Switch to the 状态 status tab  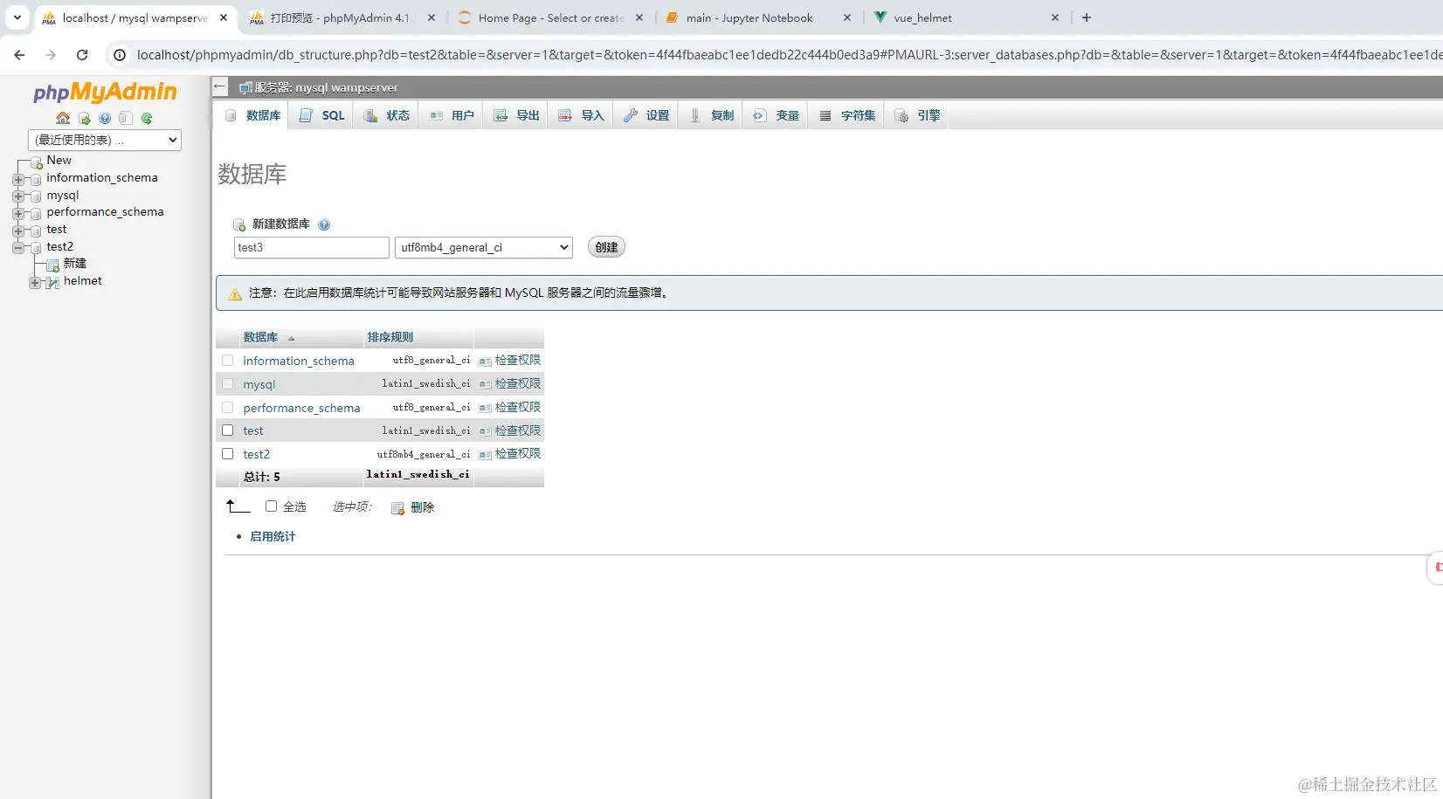coord(387,115)
